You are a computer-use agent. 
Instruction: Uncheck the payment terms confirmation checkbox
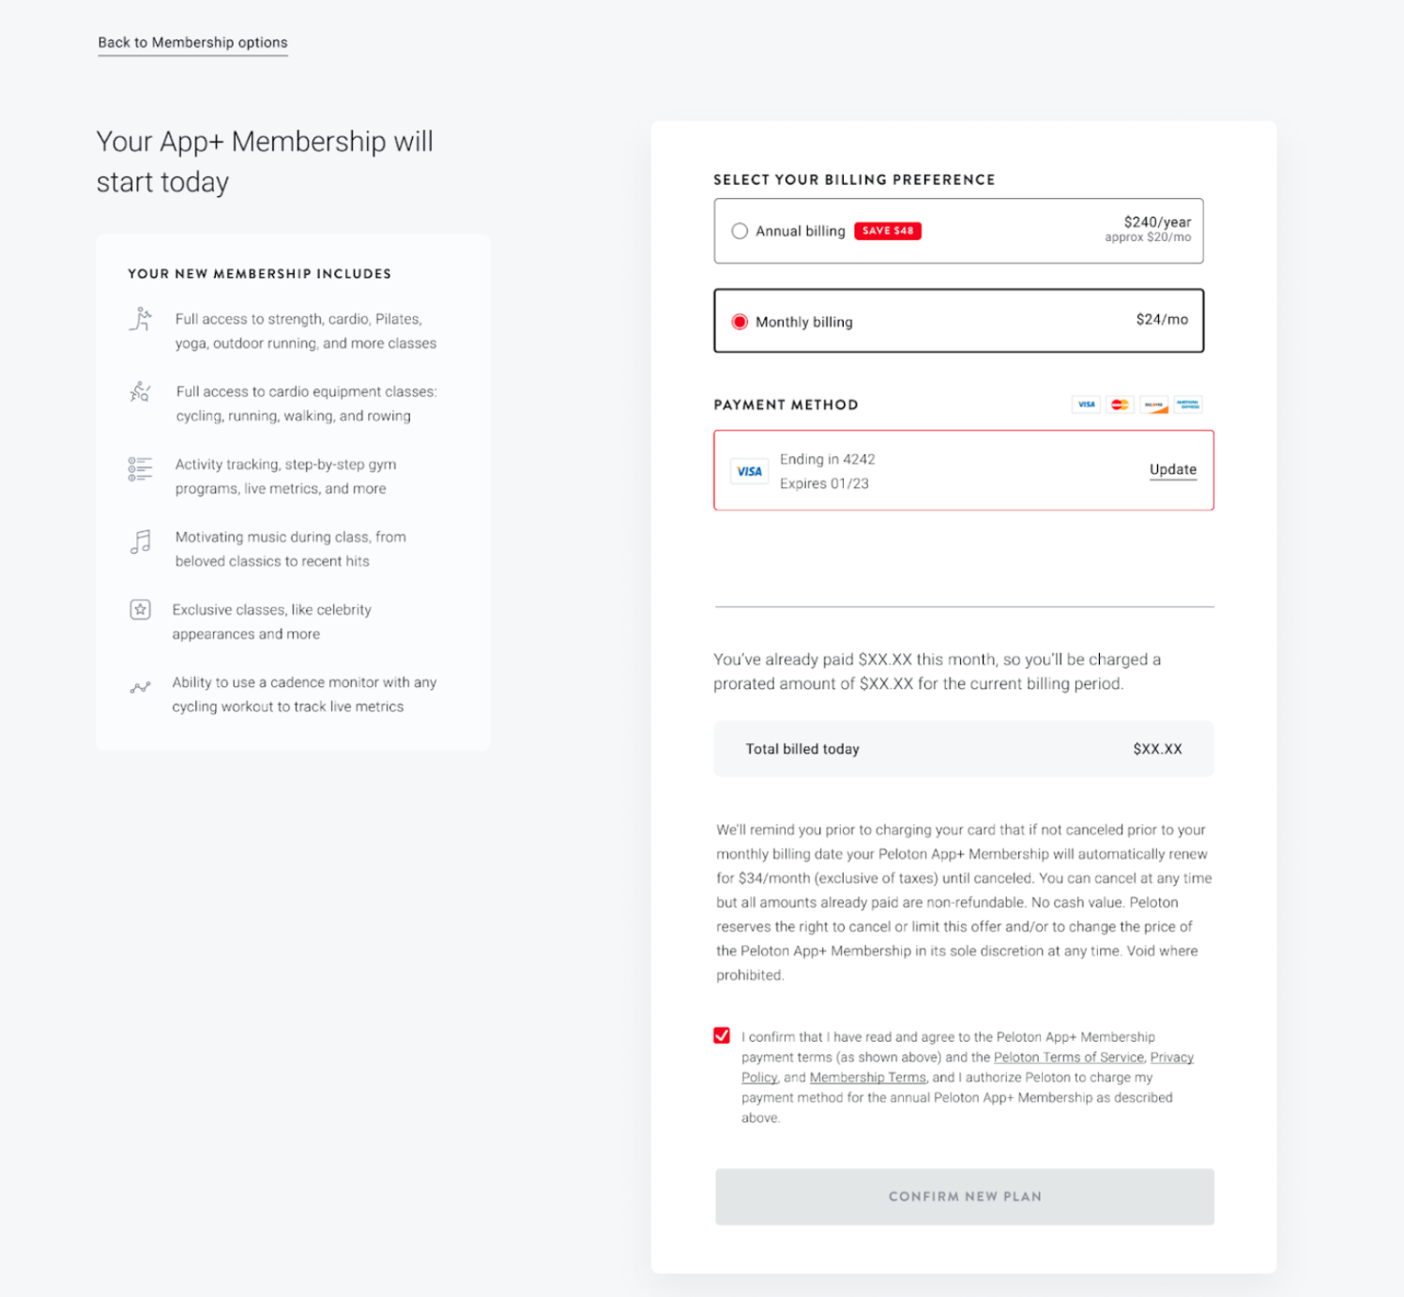coord(722,1035)
